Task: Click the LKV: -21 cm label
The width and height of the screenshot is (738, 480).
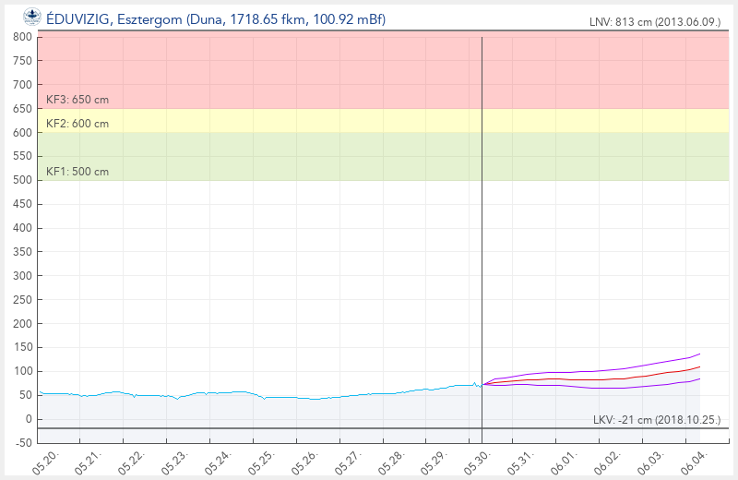Action: coord(657,420)
